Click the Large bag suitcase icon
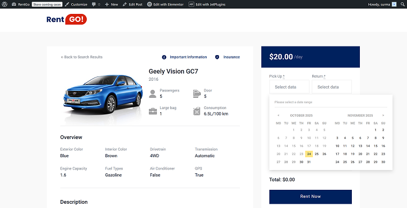The height and width of the screenshot is (208, 407). [x=153, y=111]
